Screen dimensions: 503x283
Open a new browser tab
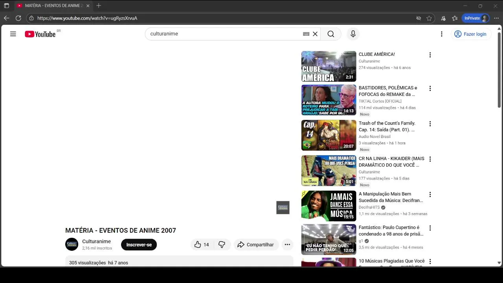pos(99,6)
